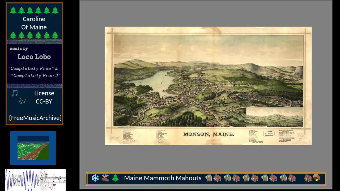Click the landscape painting thumbnail with path
The image size is (340, 191).
pos(33,148)
